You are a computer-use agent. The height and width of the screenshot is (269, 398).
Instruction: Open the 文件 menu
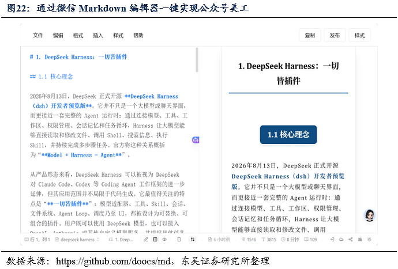point(38,36)
